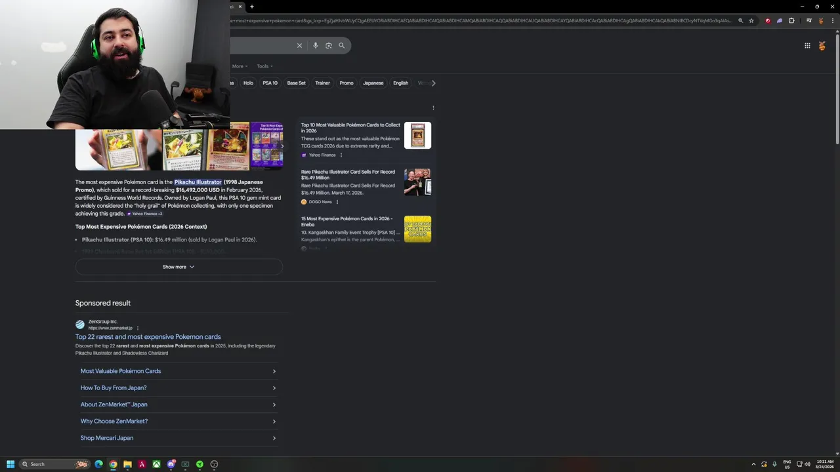This screenshot has width=840, height=472.
Task: Open AI overview three-dot options
Action: (x=433, y=108)
